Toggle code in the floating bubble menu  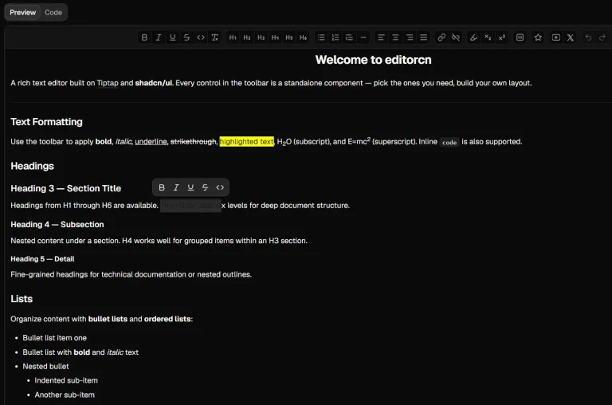[x=220, y=187]
